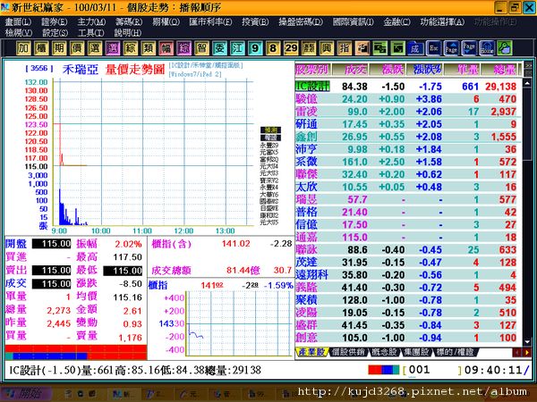Click the 價 toolbar button
The image size is (537, 402).
coord(77,48)
